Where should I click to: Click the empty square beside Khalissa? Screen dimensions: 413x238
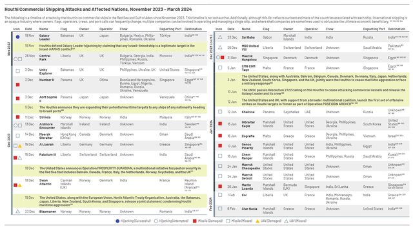coord(220,112)
